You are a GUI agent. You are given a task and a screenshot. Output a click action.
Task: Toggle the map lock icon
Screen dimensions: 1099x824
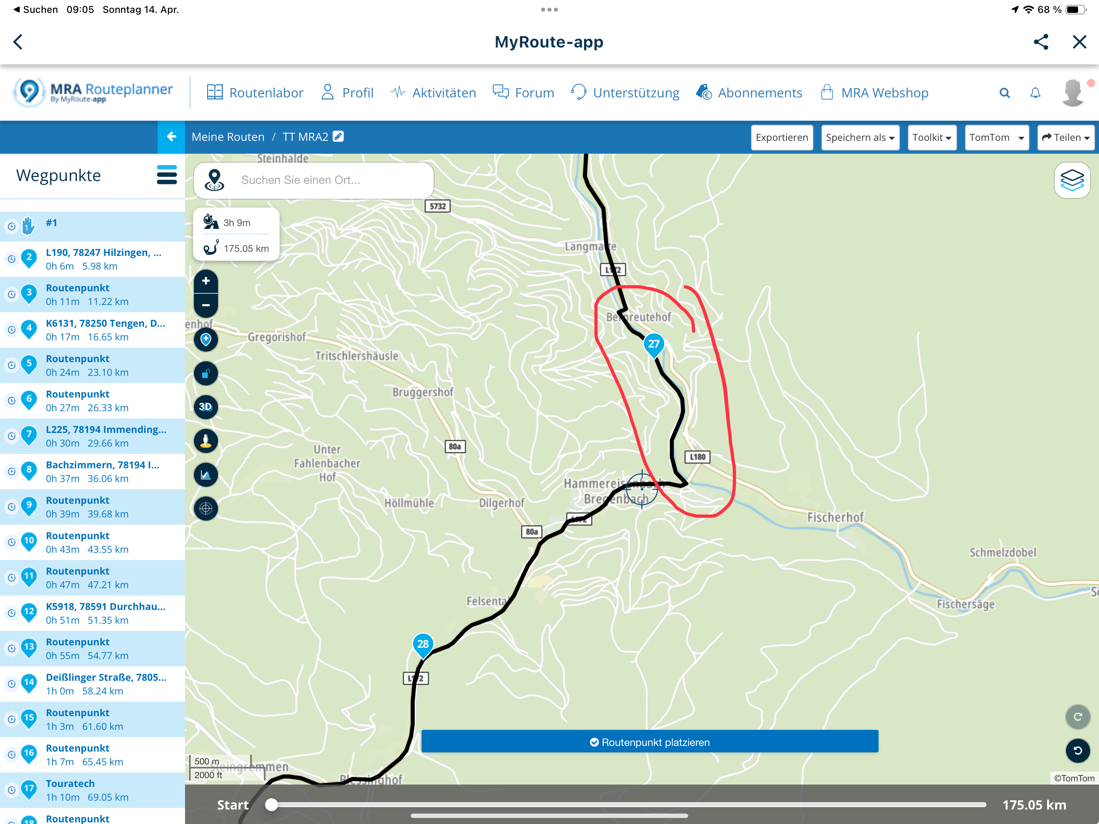pyautogui.click(x=206, y=374)
